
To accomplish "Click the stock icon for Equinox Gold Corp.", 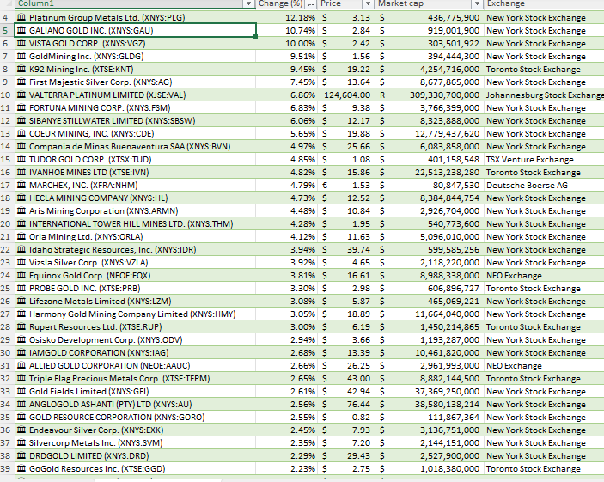I will pos(21,276).
